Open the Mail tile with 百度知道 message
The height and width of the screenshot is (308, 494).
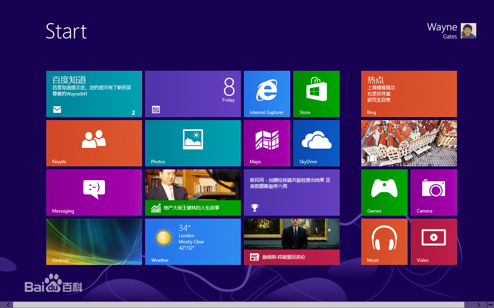tap(94, 94)
